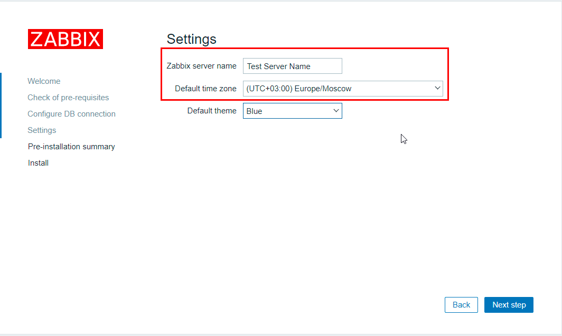Click the "Default theme" label
Screen dimensions: 562x336
tap(212, 111)
